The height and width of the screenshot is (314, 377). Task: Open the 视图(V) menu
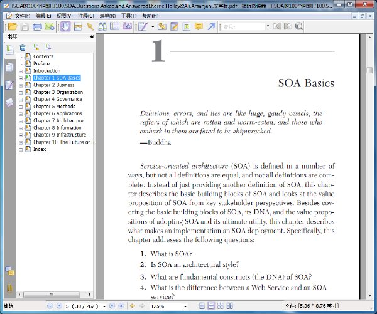[x=65, y=16]
